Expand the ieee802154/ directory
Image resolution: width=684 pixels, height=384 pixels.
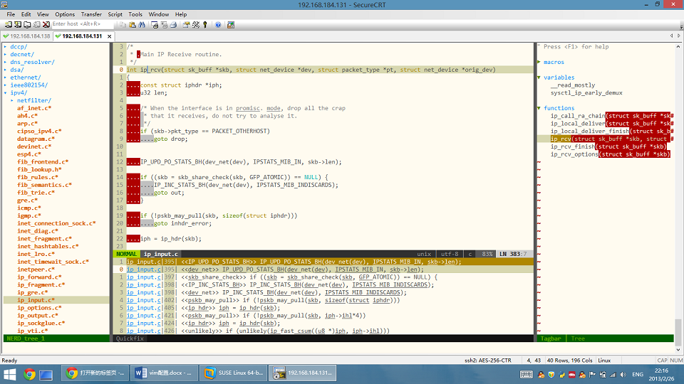click(6, 85)
